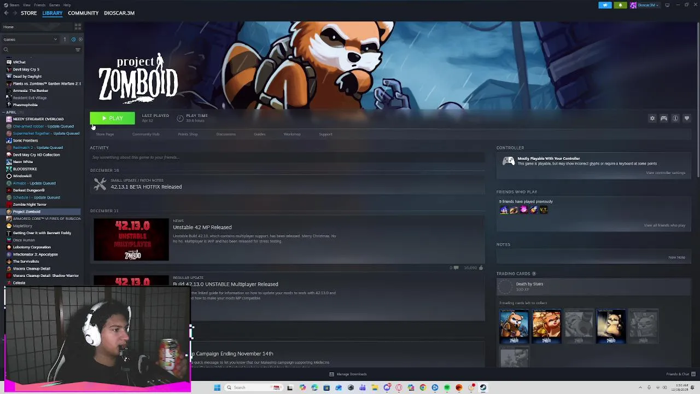
Task: Open the Discussions link
Action: (226, 134)
